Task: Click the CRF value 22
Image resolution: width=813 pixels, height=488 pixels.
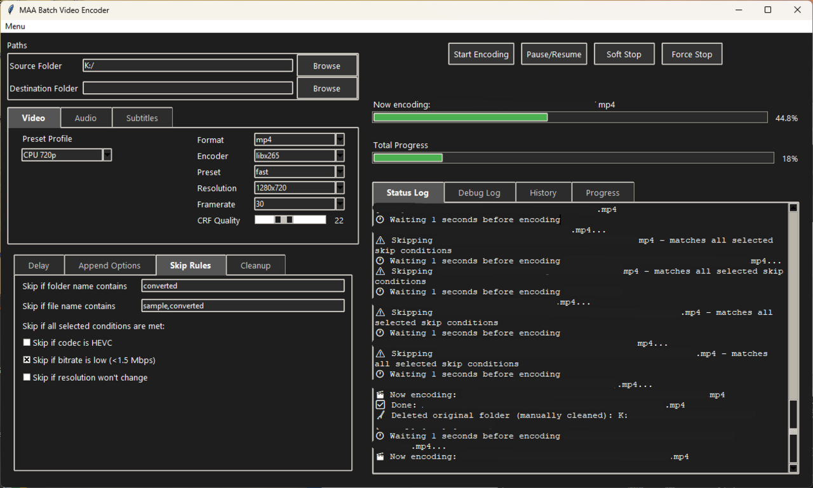Action: coord(339,221)
